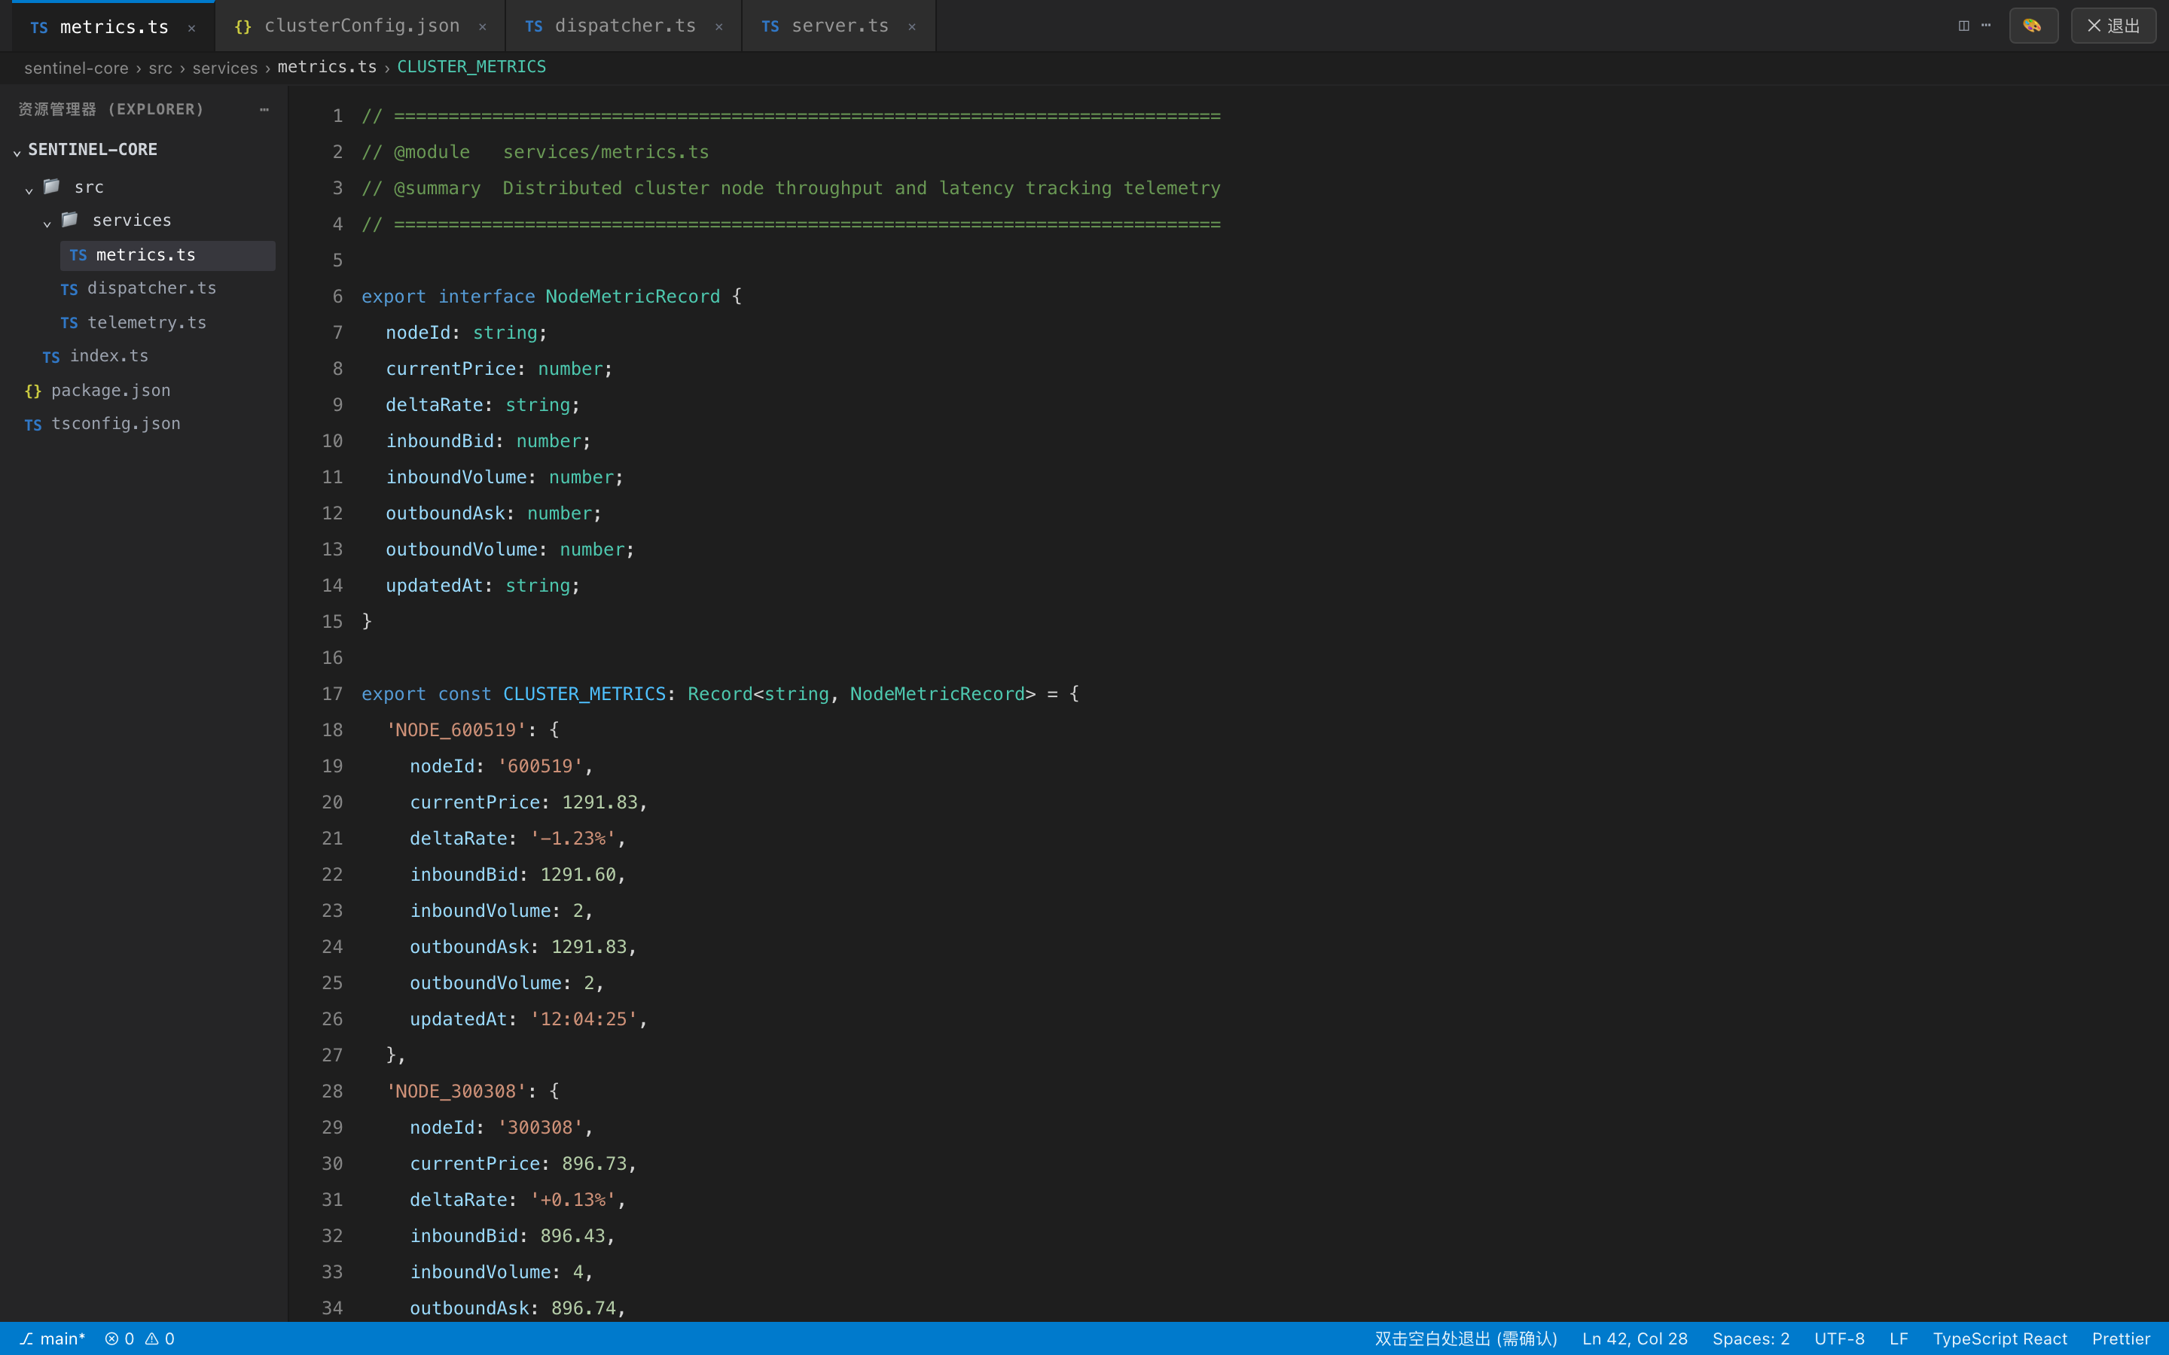Click metrics.ts in the breadcrumb
This screenshot has height=1355, width=2169.
tap(327, 67)
